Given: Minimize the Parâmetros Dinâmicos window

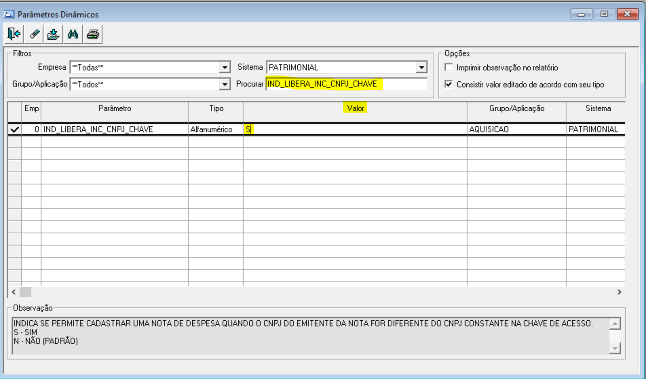Looking at the screenshot, I should point(582,14).
